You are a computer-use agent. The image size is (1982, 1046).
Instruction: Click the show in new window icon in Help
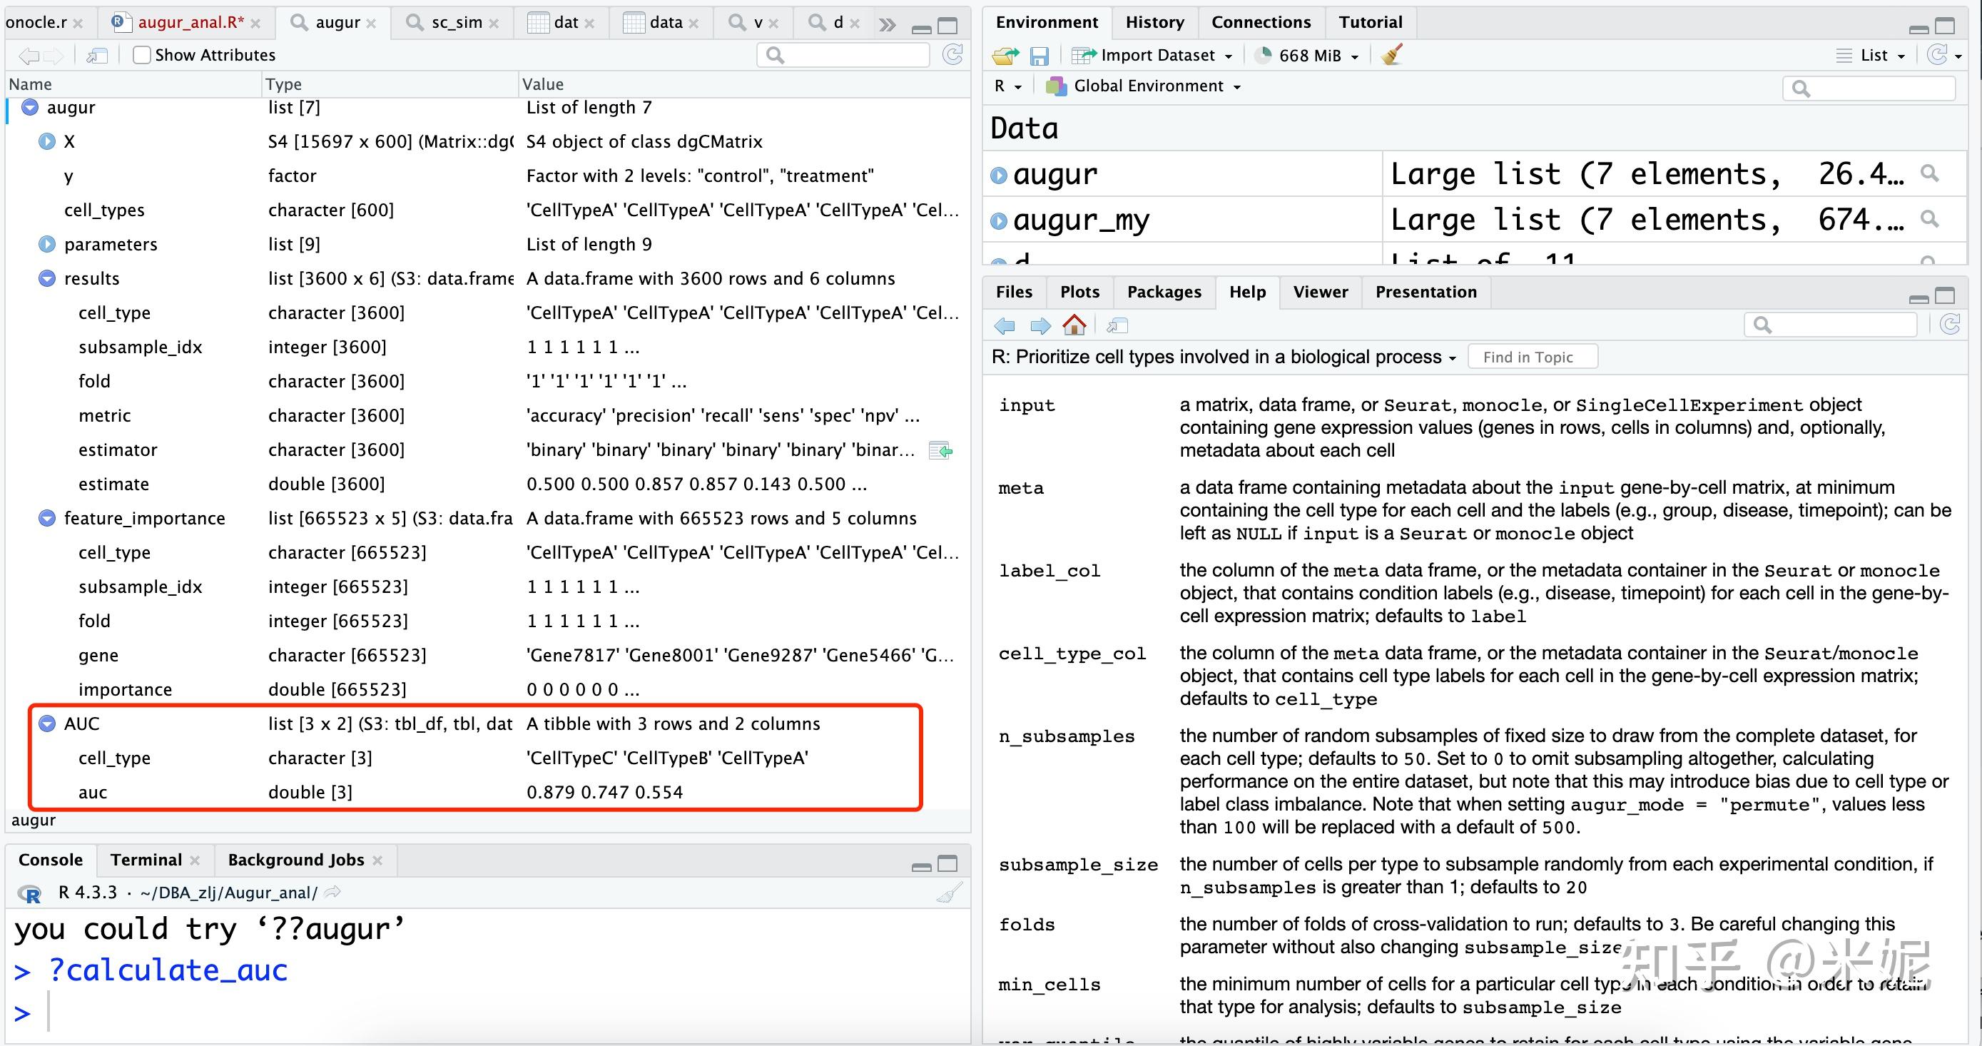(x=1117, y=325)
